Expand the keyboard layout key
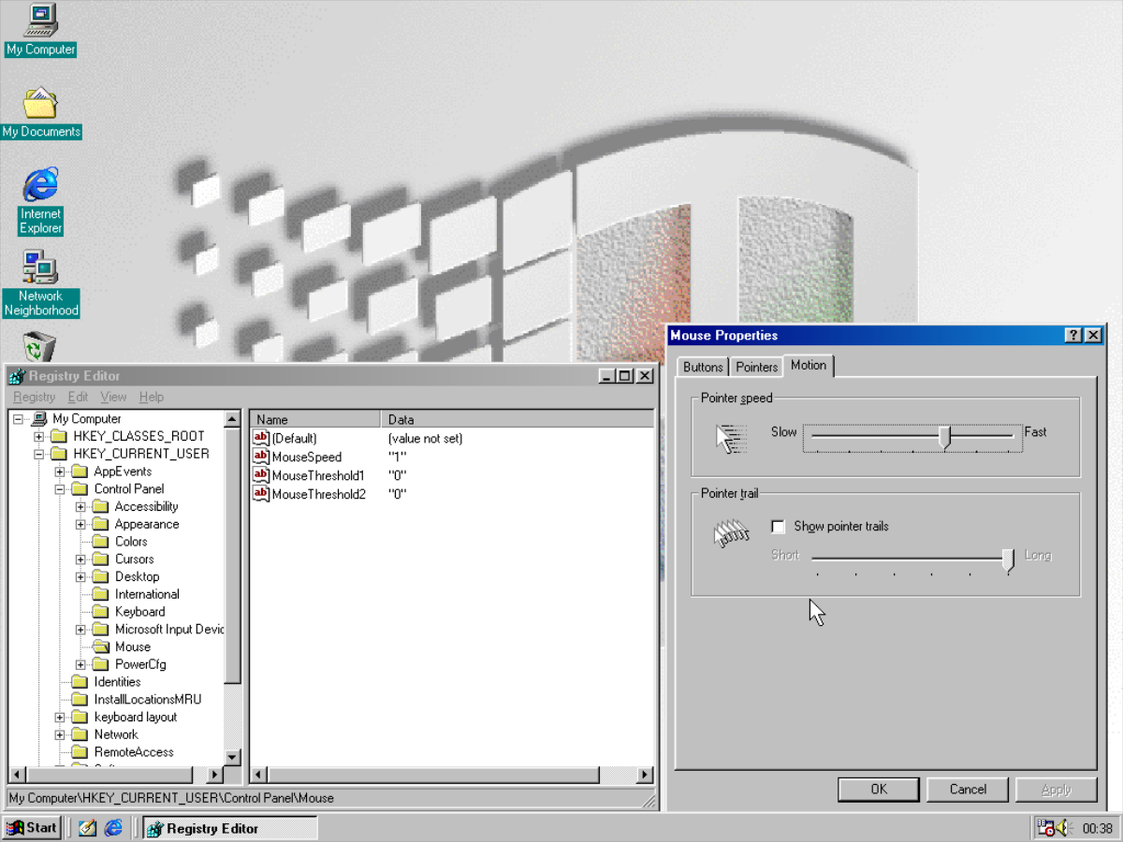 [x=60, y=718]
